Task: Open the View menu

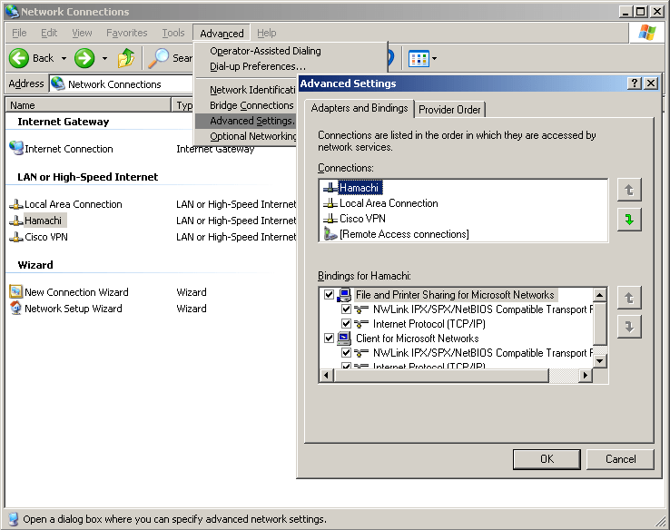Action: pyautogui.click(x=82, y=33)
